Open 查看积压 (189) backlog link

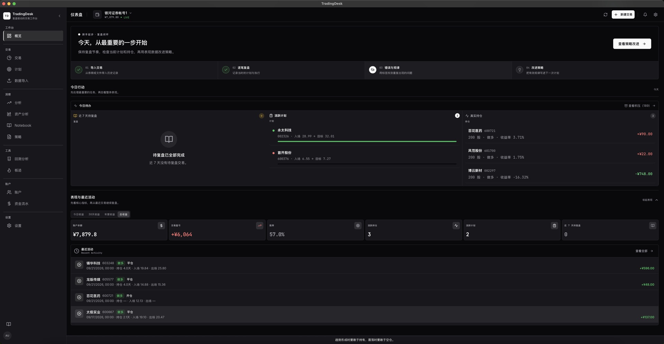pyautogui.click(x=639, y=106)
